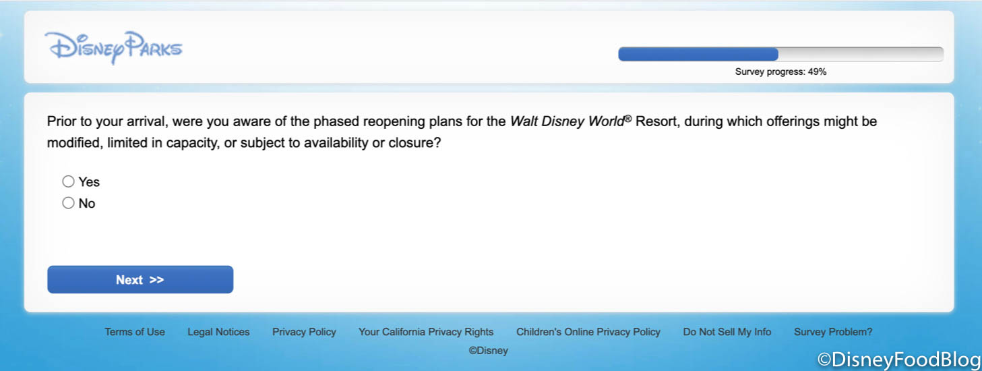Viewport: 982px width, 371px height.
Task: Select the Yes radio button
Action: tap(68, 181)
